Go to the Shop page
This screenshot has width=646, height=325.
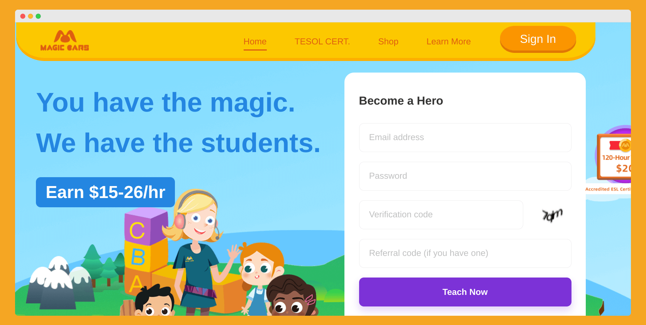tap(388, 41)
